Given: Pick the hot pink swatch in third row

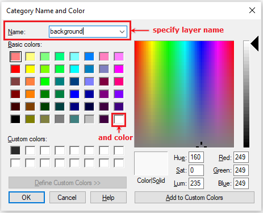Looking at the screenshot, I should (x=119, y=81).
